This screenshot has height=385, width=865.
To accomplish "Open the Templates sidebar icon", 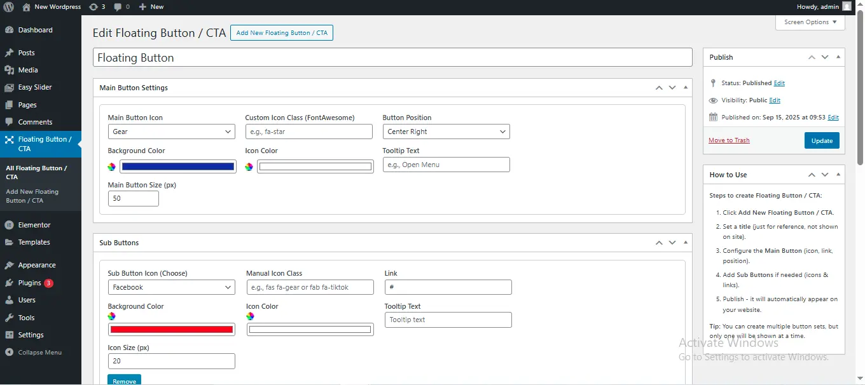I will point(10,242).
